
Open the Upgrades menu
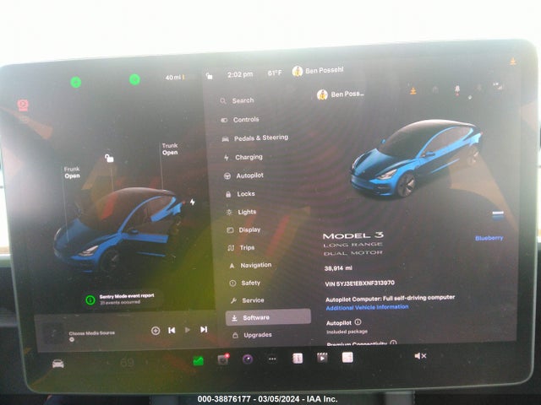pos(252,335)
